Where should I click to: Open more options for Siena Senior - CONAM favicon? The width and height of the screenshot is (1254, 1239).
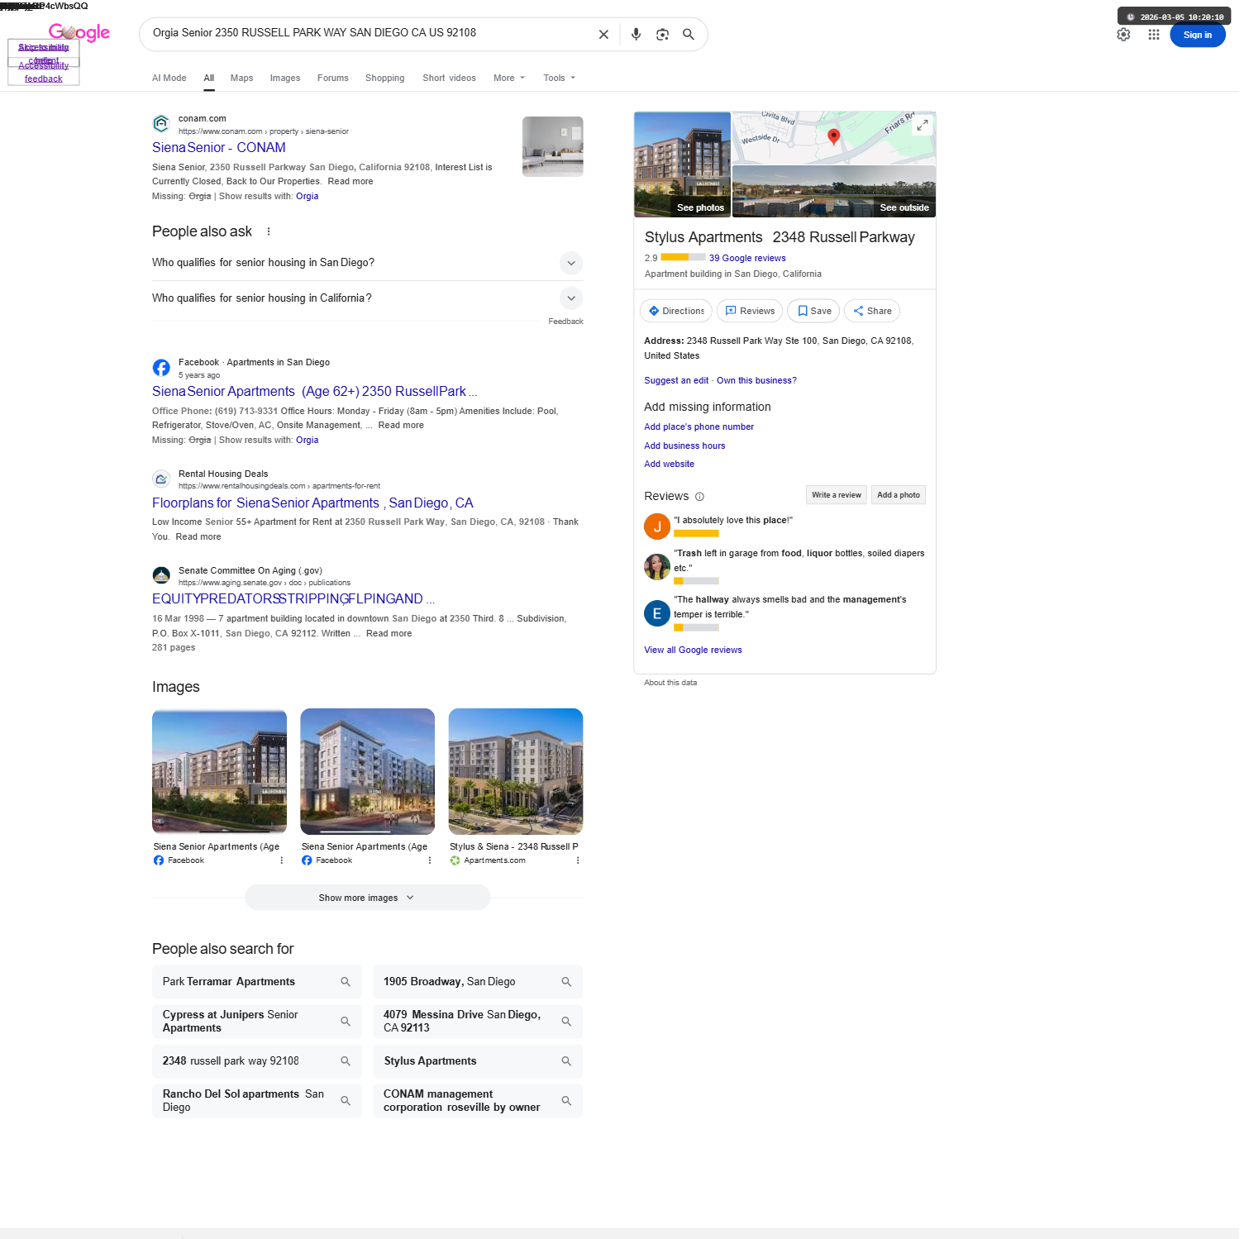(161, 124)
